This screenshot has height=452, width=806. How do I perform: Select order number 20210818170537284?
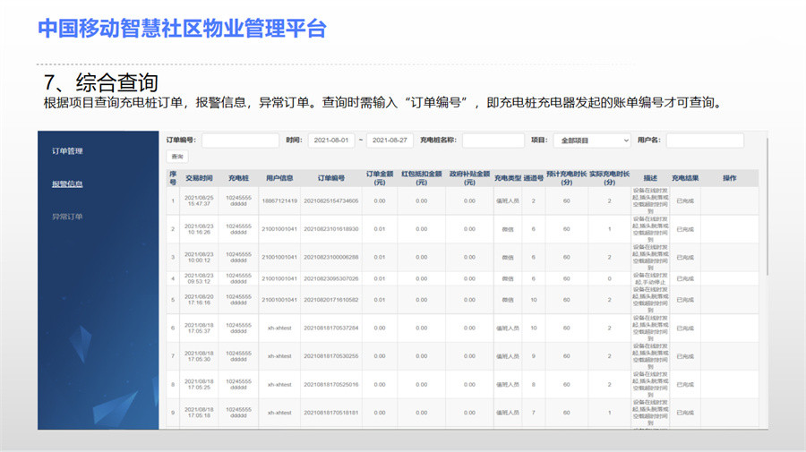331,328
